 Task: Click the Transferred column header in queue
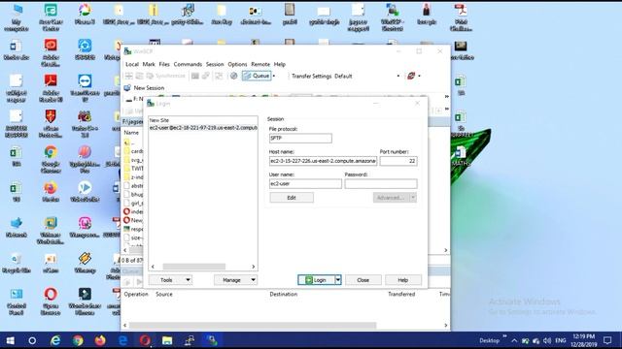(x=401, y=294)
